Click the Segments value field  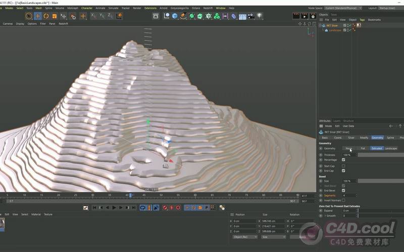coord(348,196)
